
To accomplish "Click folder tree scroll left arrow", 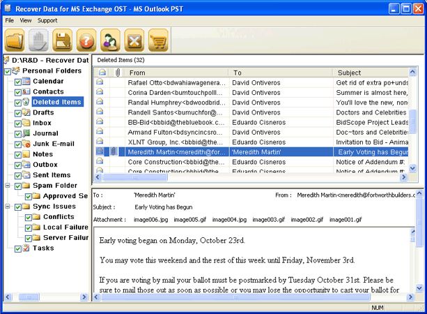I will (x=8, y=297).
